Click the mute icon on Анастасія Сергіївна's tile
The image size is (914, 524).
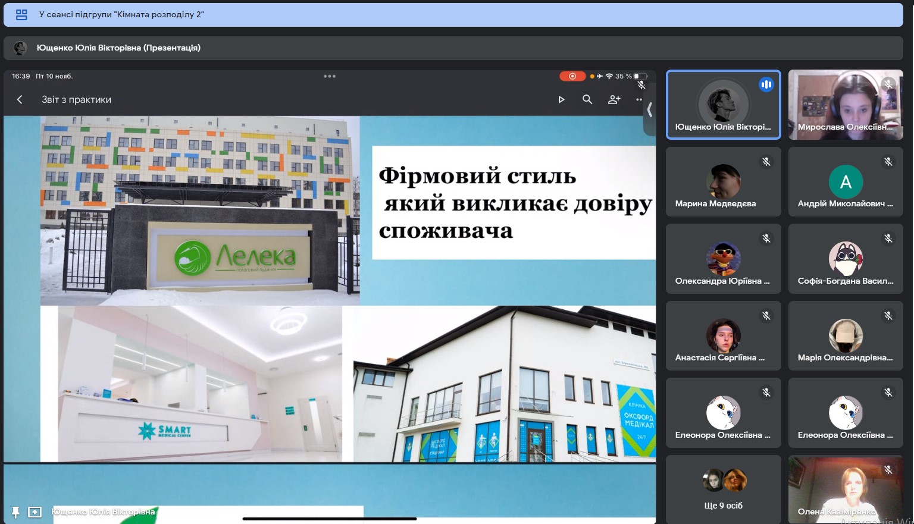click(x=766, y=316)
